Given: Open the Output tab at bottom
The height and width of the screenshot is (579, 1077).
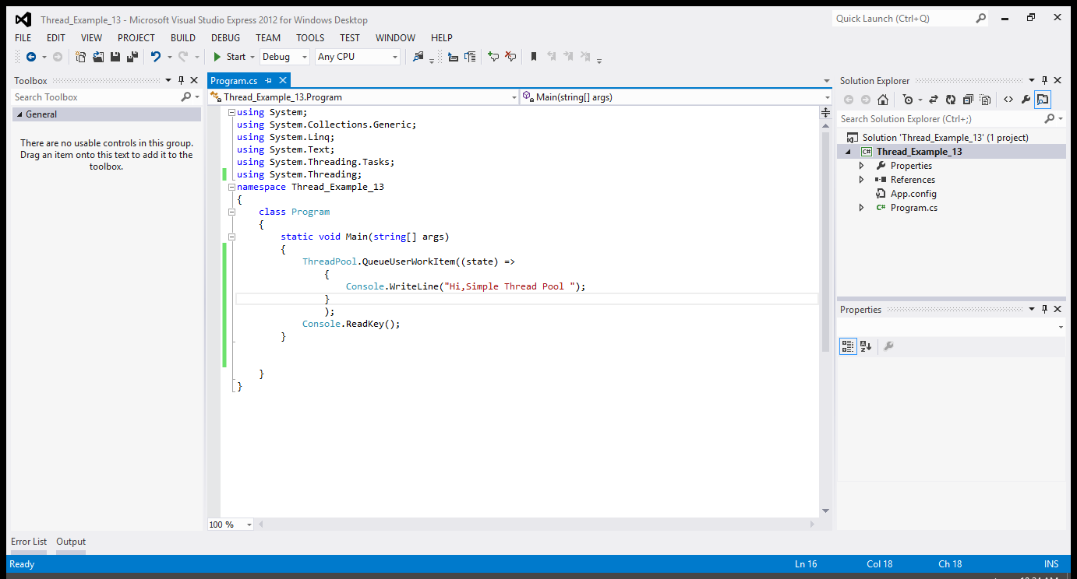Looking at the screenshot, I should click(71, 542).
